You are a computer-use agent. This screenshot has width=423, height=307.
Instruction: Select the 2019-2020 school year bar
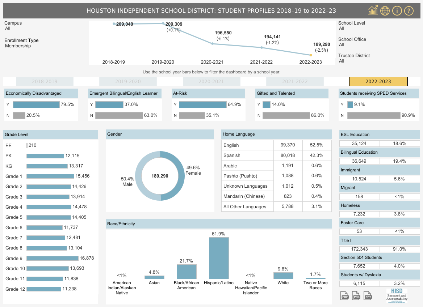(128, 81)
